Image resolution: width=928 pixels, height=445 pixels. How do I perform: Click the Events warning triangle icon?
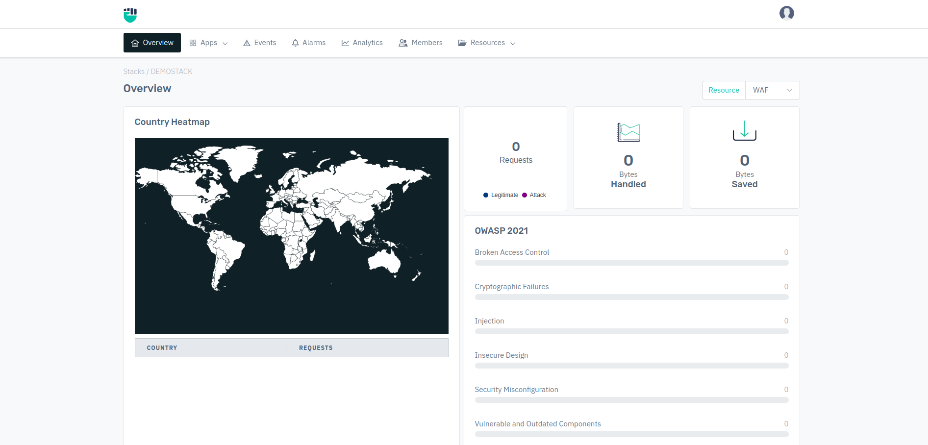[247, 43]
